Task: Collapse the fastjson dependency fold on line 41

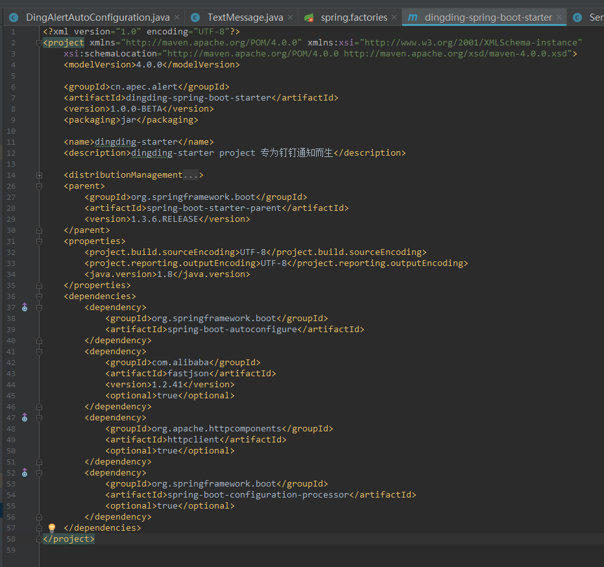Action: (40, 352)
